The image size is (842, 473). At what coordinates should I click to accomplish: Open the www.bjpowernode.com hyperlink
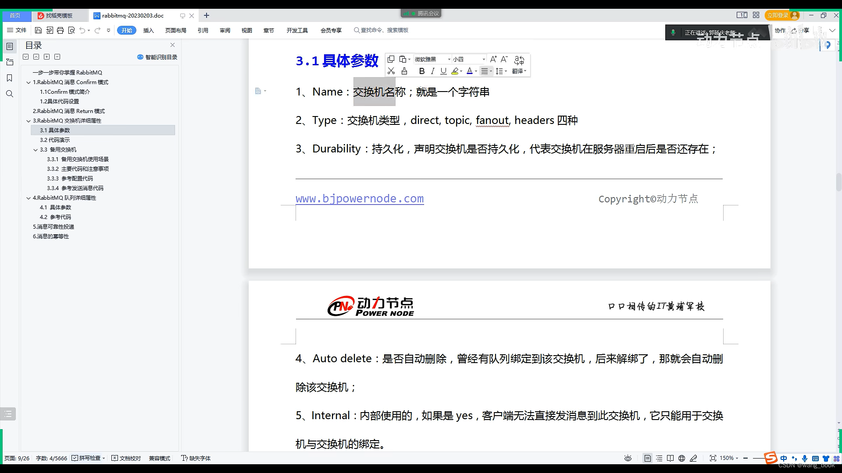pos(360,198)
